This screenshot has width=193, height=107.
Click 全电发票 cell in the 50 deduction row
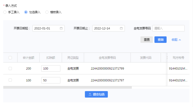click(x=73, y=80)
